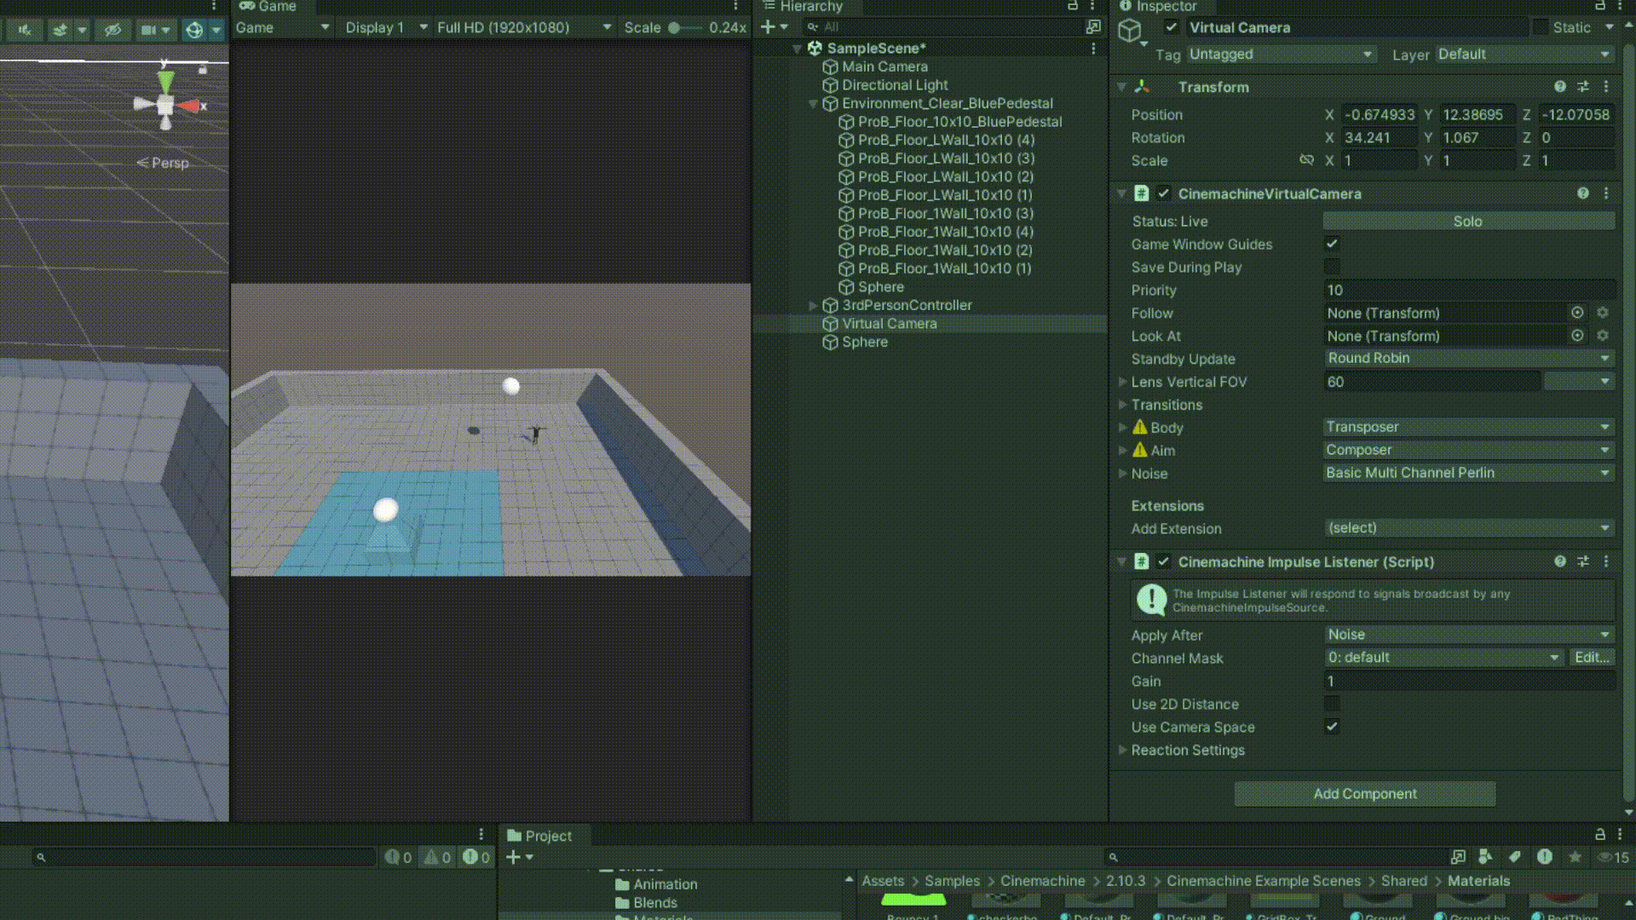1636x920 pixels.
Task: Toggle scene gizmos globe icon
Action: click(x=194, y=30)
